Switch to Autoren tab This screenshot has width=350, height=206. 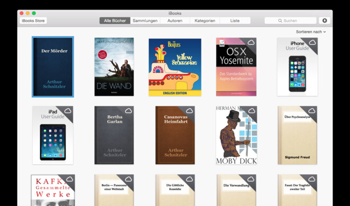[175, 21]
